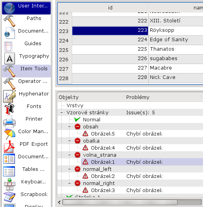Viewport: 203px width, 207px height.
Task: Select the Paths hammer icon
Action: click(x=9, y=21)
